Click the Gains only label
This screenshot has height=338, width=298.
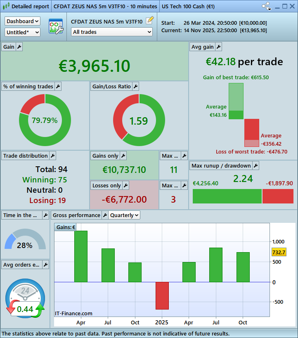tap(105, 156)
